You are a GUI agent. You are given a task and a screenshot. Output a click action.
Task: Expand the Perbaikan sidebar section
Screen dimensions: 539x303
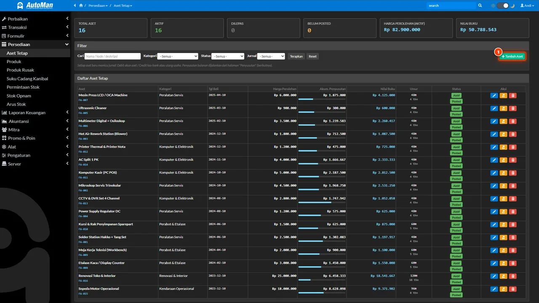click(35, 19)
